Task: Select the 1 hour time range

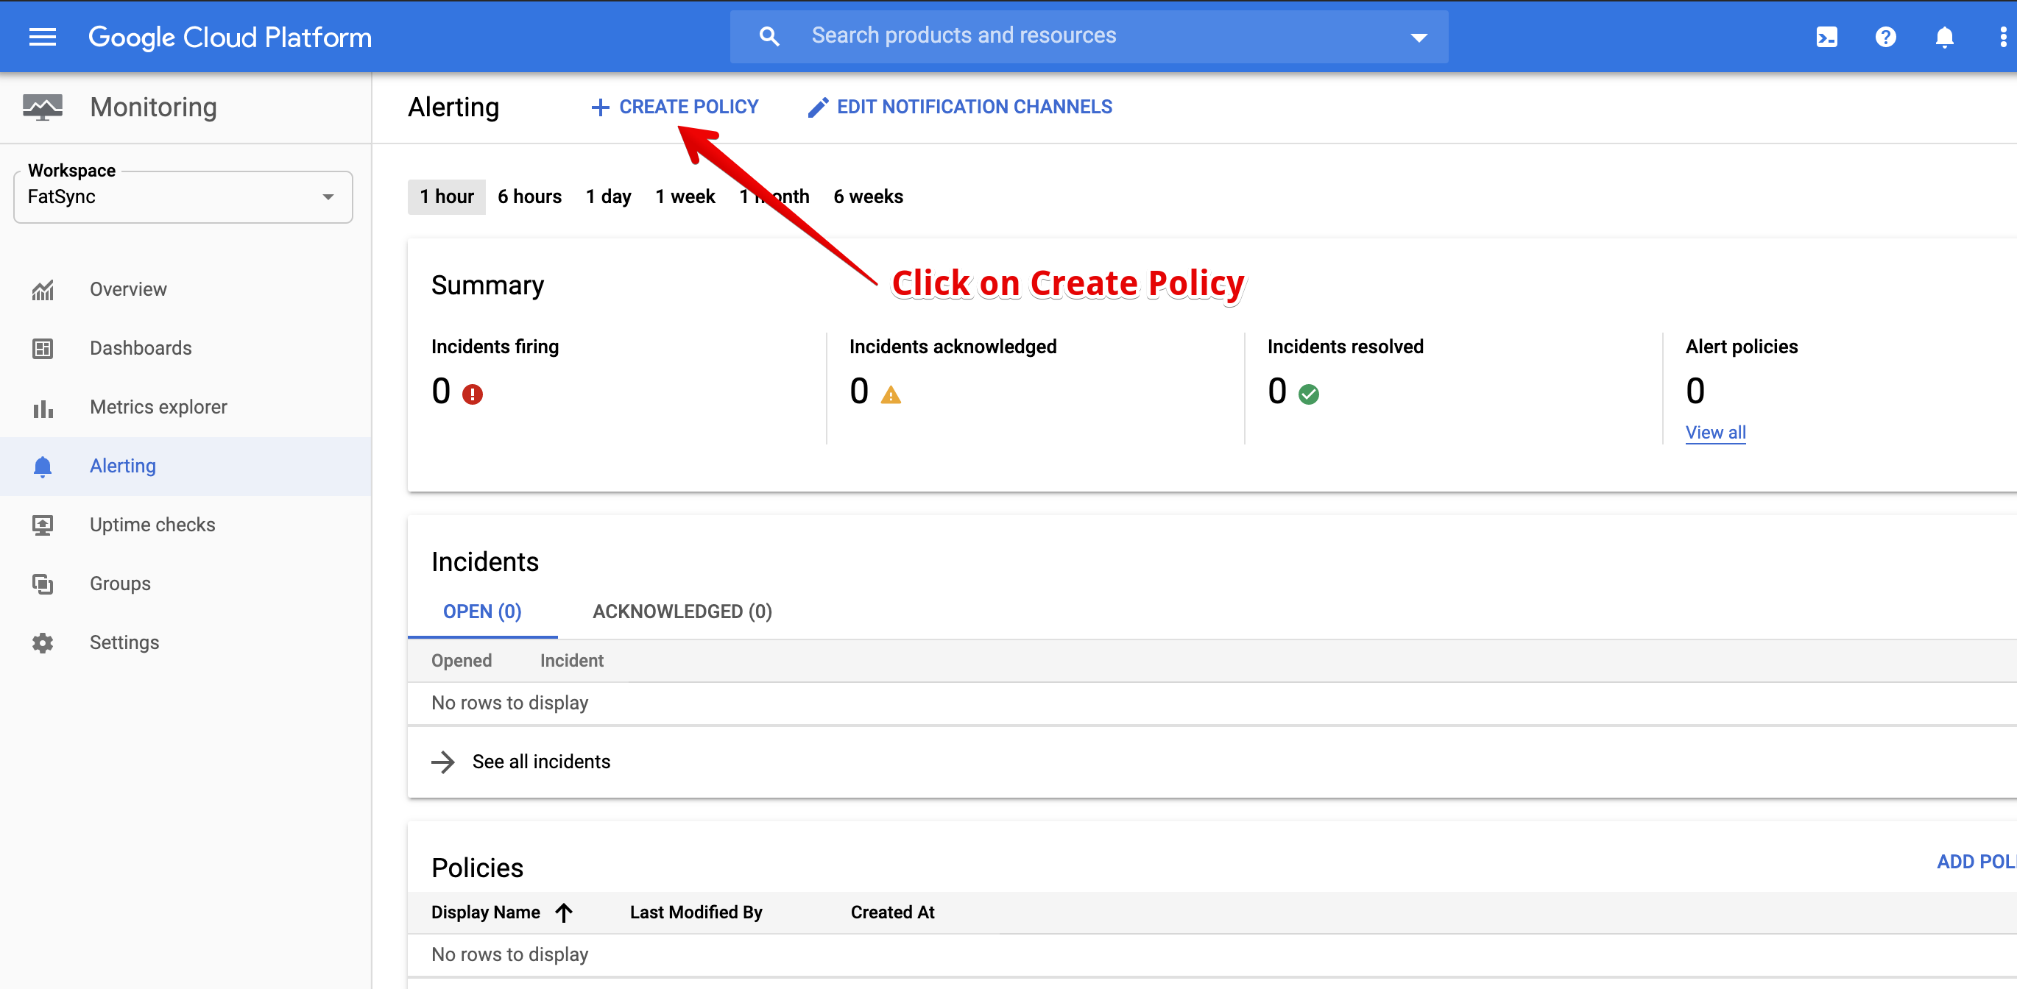Action: pos(446,197)
